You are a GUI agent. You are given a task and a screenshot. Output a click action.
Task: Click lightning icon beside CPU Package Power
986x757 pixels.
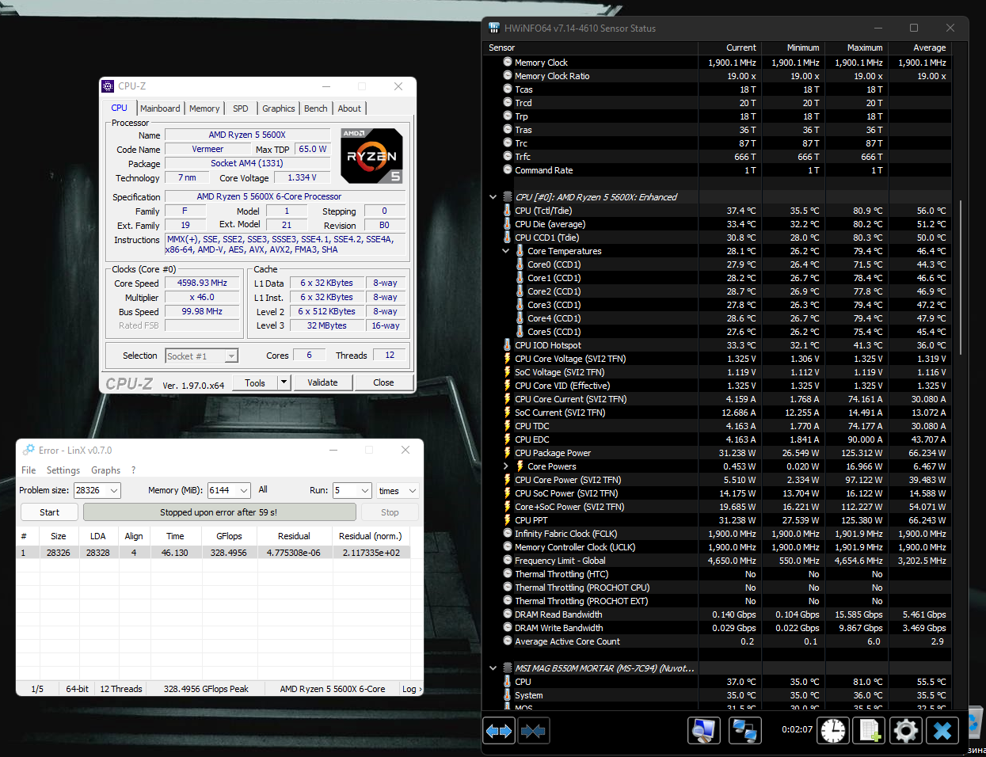point(508,453)
